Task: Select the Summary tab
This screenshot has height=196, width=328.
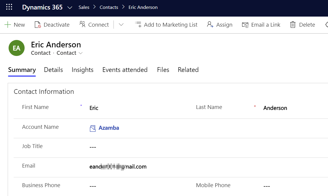Action: coord(22,70)
